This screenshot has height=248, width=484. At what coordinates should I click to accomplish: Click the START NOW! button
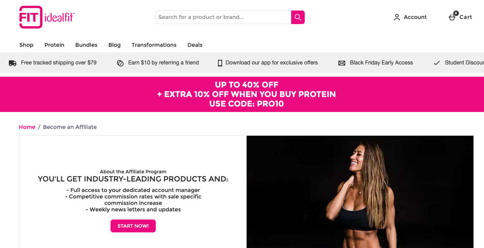pos(133,226)
